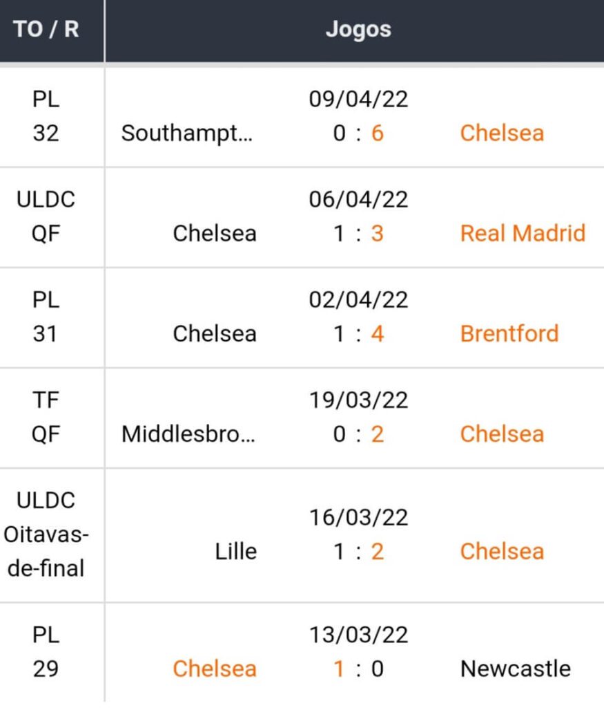The width and height of the screenshot is (604, 708).
Task: Select the 1 : 3 score against Real Madrid
Action: click(x=358, y=233)
